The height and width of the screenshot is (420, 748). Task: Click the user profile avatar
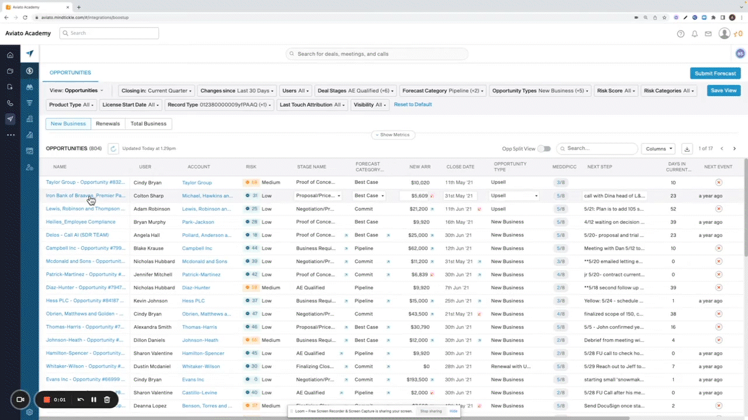pyautogui.click(x=725, y=33)
